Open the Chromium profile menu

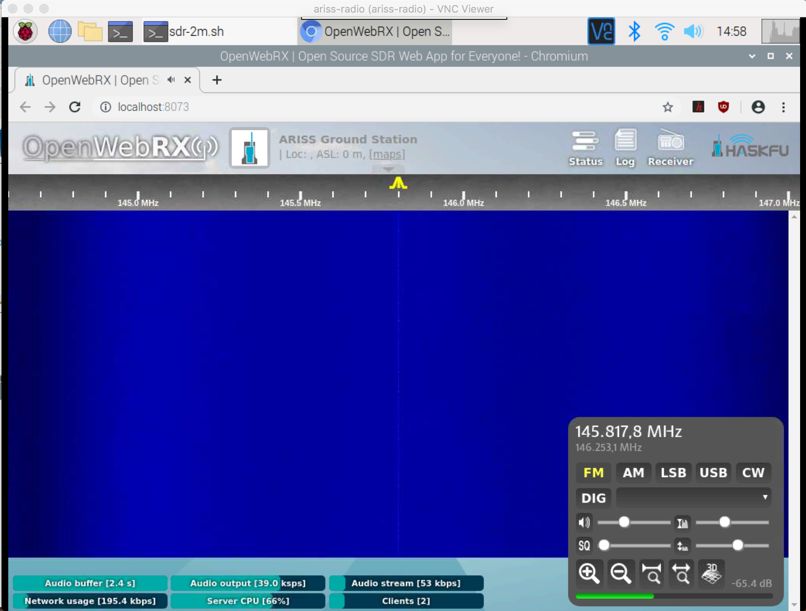tap(758, 107)
